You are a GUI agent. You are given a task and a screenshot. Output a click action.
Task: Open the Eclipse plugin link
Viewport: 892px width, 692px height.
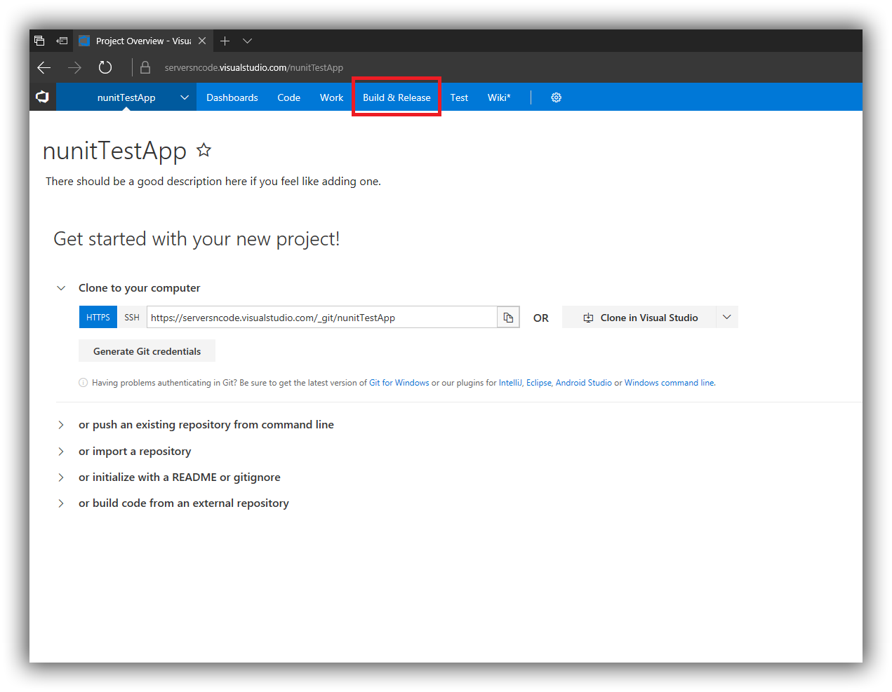(x=539, y=383)
